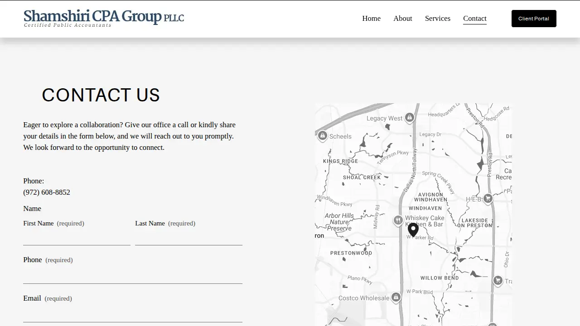Image resolution: width=580 pixels, height=326 pixels.
Task: Click the WILLOW BEND map label
Action: 440,278
